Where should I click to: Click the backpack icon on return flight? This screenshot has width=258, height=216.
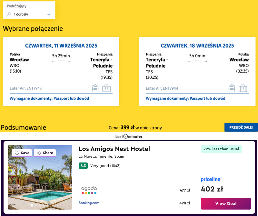(232, 88)
